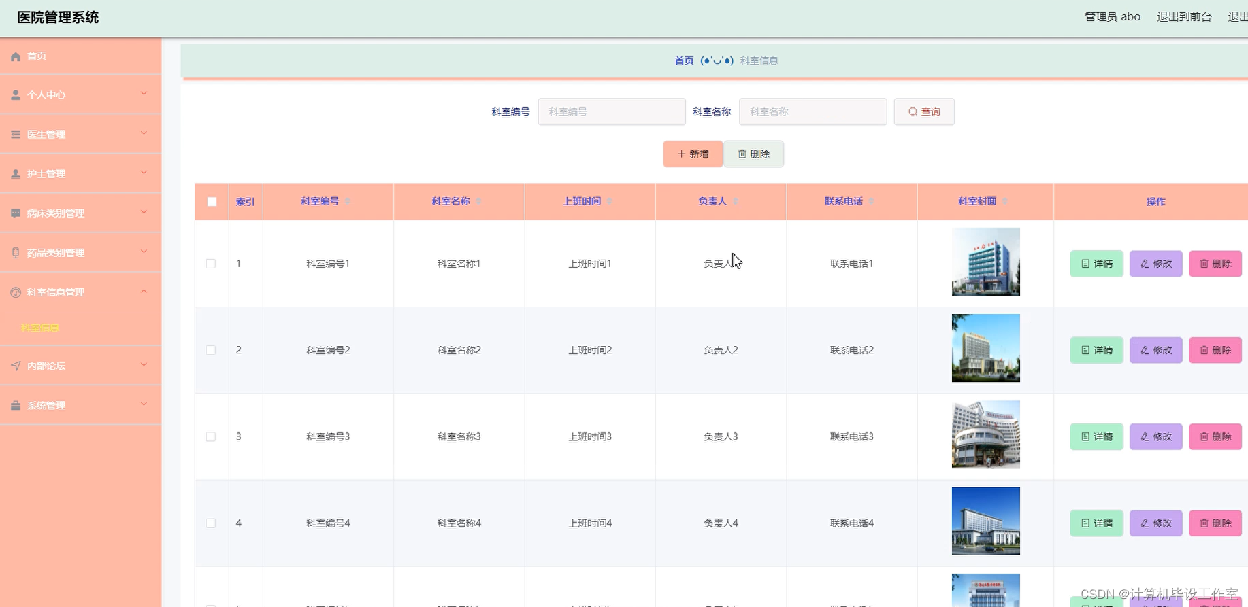This screenshot has height=607, width=1248.
Task: Click the home icon beside 首页 in sidebar
Action: (x=16, y=56)
